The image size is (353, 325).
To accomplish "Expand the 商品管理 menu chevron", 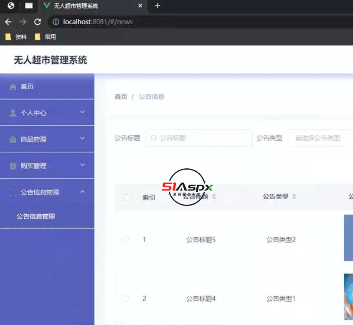I will (x=82, y=138).
